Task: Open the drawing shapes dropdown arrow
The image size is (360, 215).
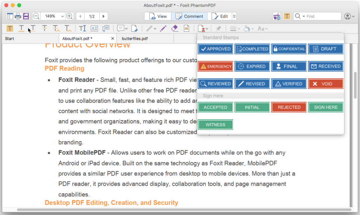Action: coord(155,29)
